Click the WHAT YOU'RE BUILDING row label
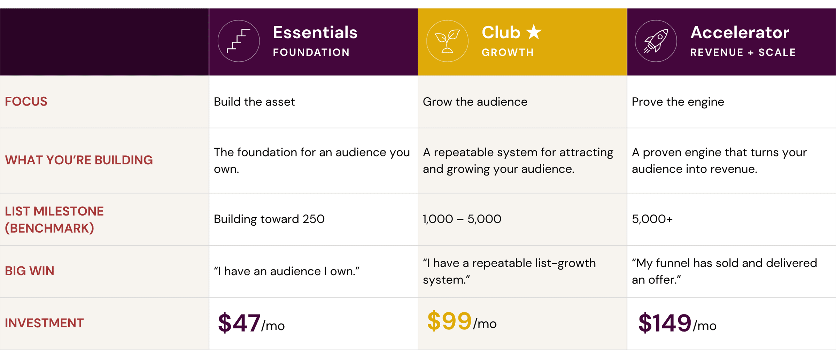Image resolution: width=836 pixels, height=358 pixels. [x=79, y=160]
